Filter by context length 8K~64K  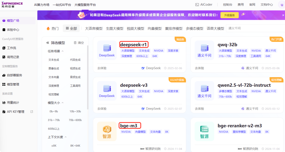click(x=75, y=146)
